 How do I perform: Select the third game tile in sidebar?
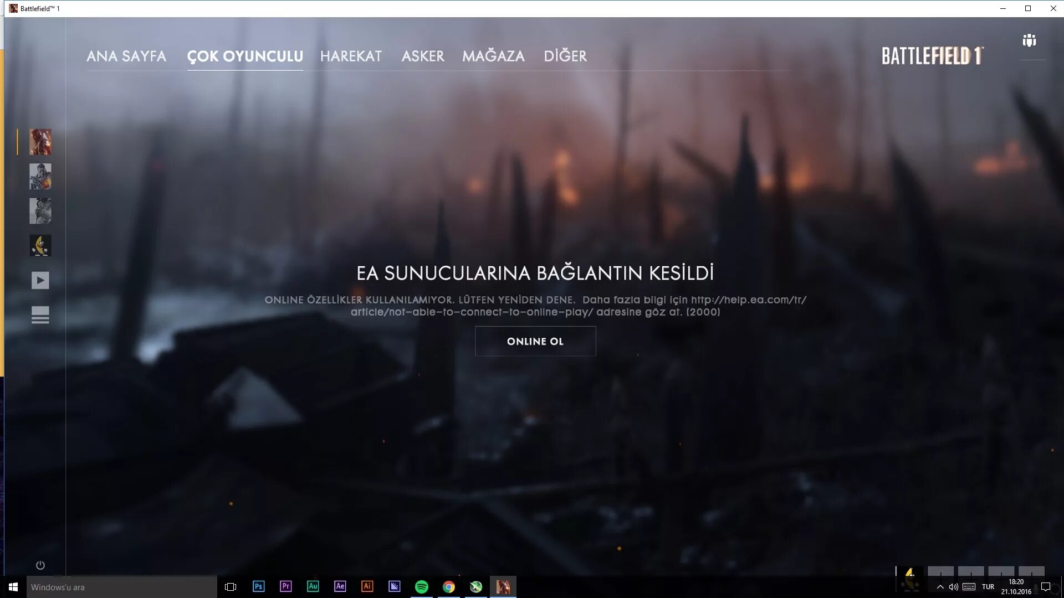40,211
